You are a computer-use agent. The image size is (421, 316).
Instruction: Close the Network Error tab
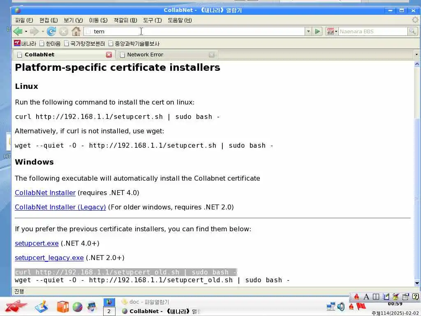212,55
